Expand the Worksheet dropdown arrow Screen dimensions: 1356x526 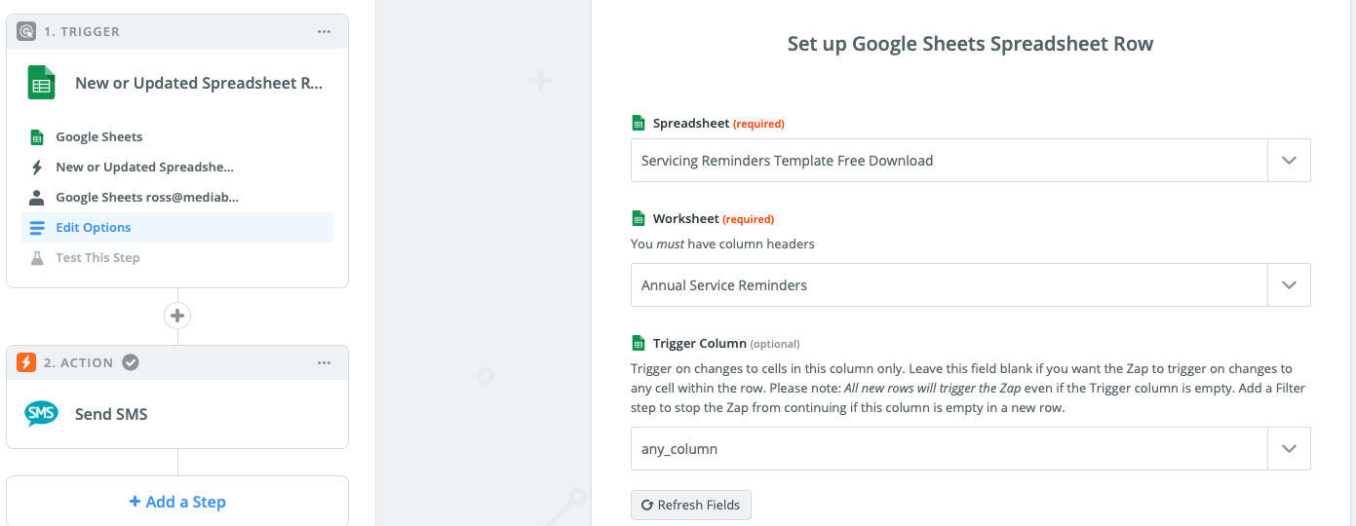pos(1289,285)
